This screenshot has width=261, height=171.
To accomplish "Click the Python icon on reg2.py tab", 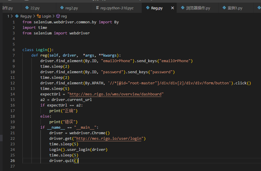I will [x=62, y=8].
